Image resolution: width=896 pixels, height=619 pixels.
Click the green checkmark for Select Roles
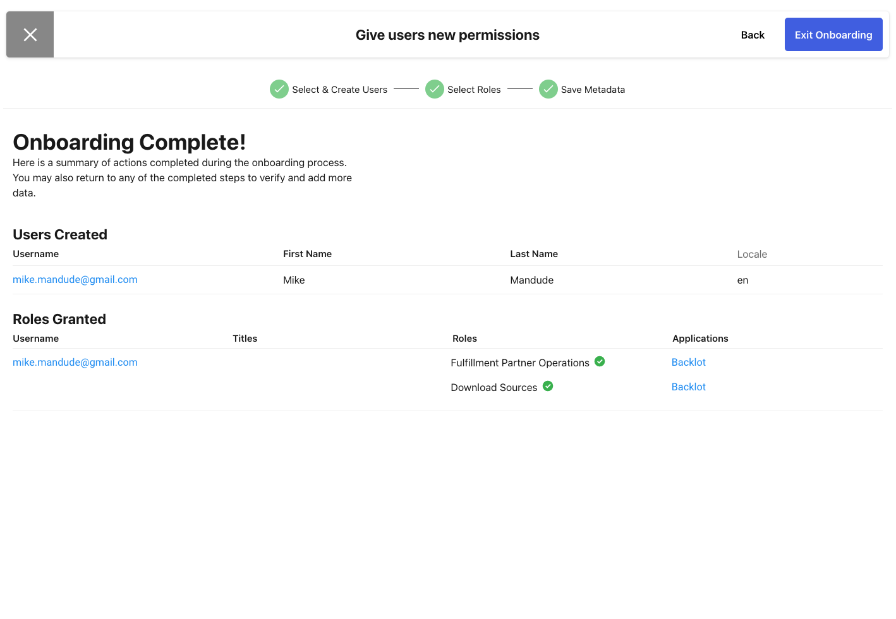coord(435,89)
